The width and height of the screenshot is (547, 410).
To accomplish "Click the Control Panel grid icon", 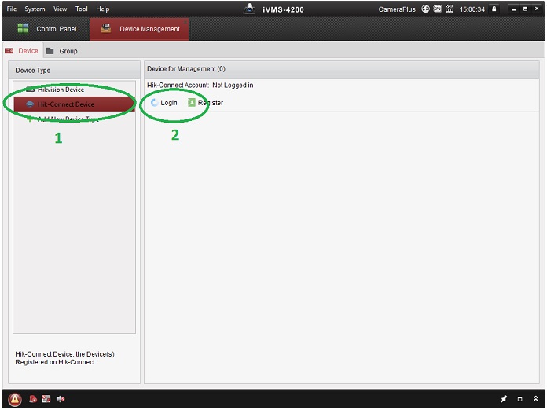I will 23,28.
